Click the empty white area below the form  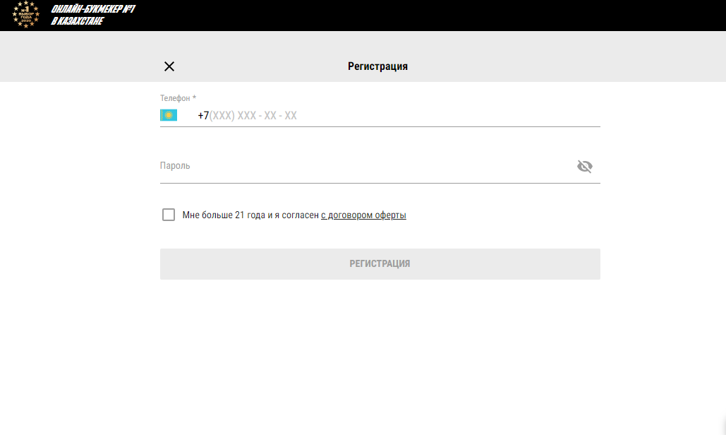point(363,357)
